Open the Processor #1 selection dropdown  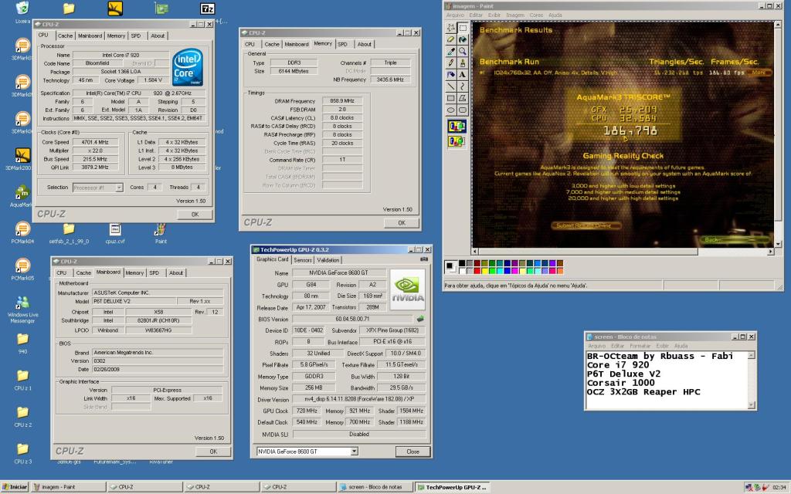[x=119, y=188]
